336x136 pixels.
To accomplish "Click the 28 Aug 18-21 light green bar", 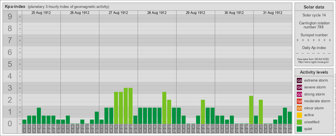I will point(169,112).
